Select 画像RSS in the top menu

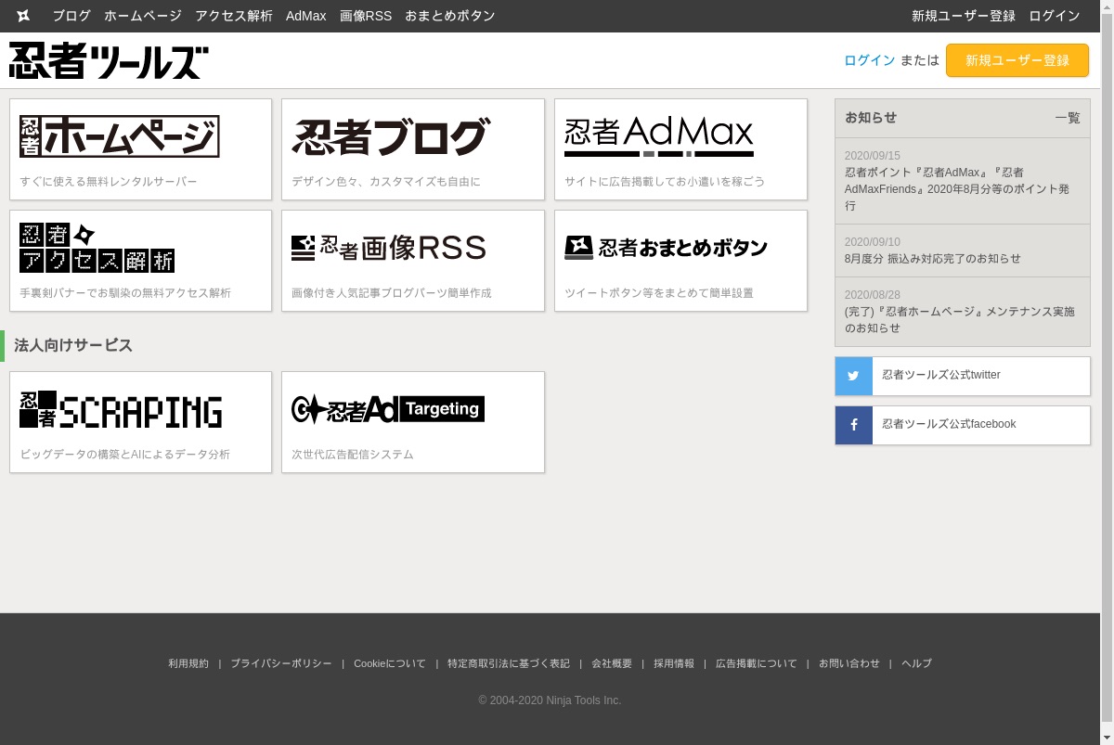tap(366, 16)
